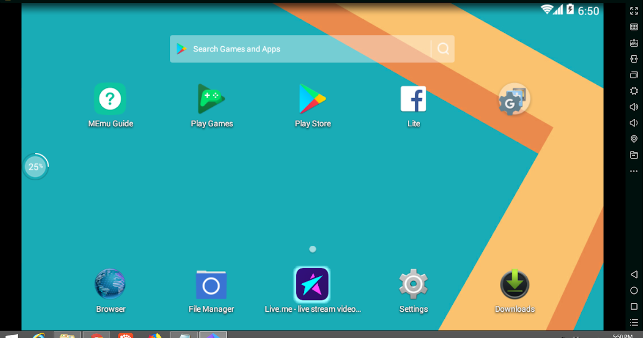Viewport: 643px width, 338px height.
Task: Click the home screen page indicator dot
Action: pyautogui.click(x=312, y=249)
